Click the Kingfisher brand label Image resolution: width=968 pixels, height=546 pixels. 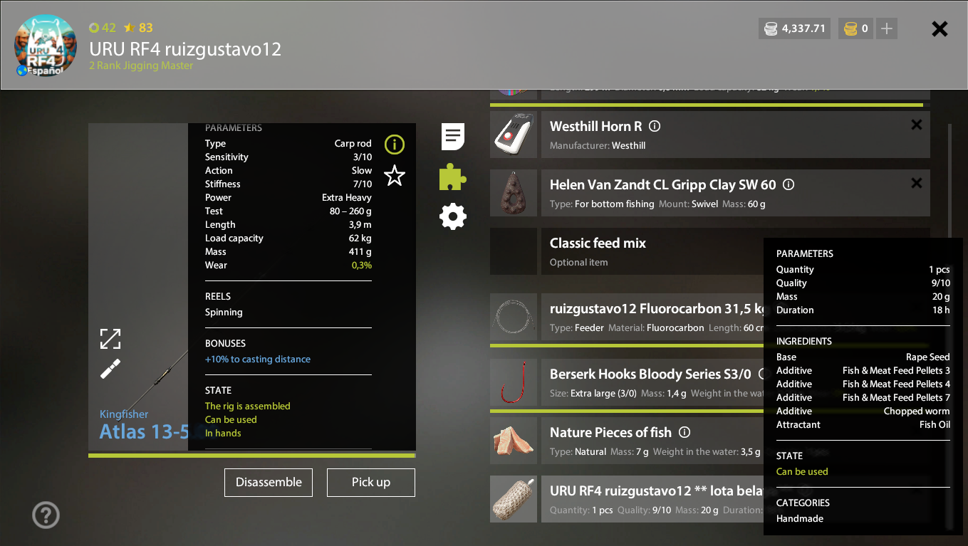124,414
